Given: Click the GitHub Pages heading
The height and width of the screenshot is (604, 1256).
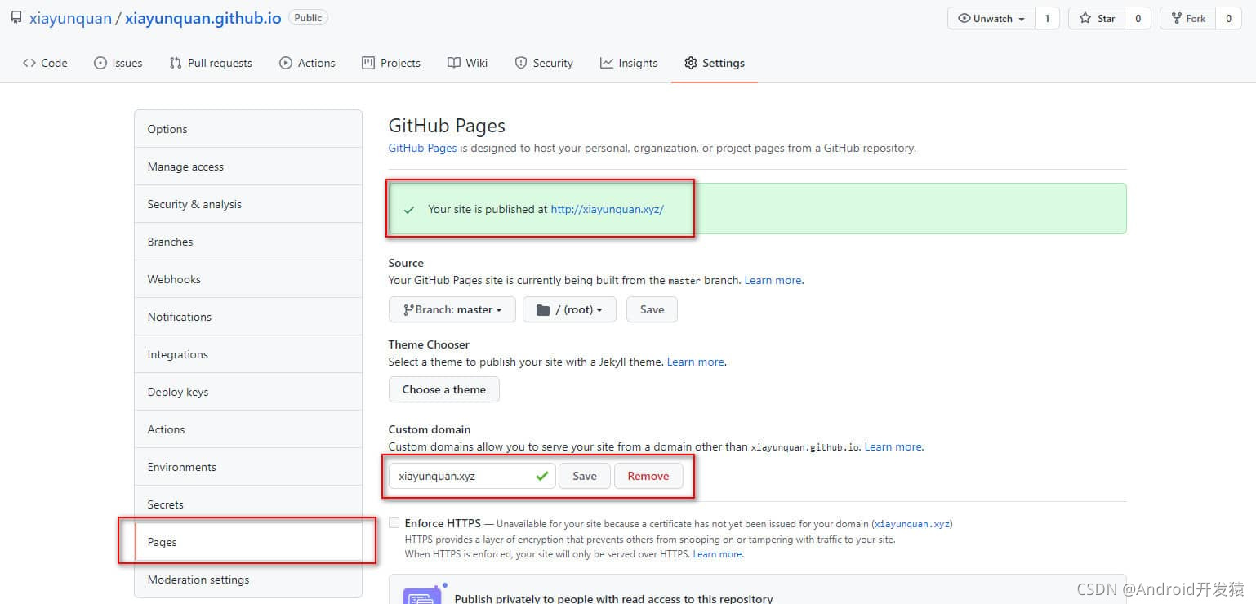Looking at the screenshot, I should [x=447, y=126].
